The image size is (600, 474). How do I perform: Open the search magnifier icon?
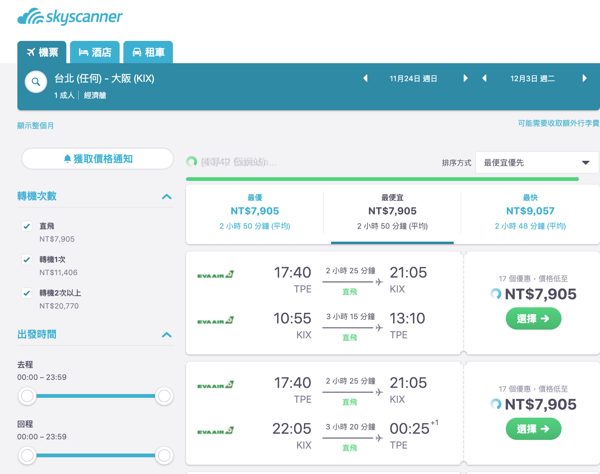(36, 82)
